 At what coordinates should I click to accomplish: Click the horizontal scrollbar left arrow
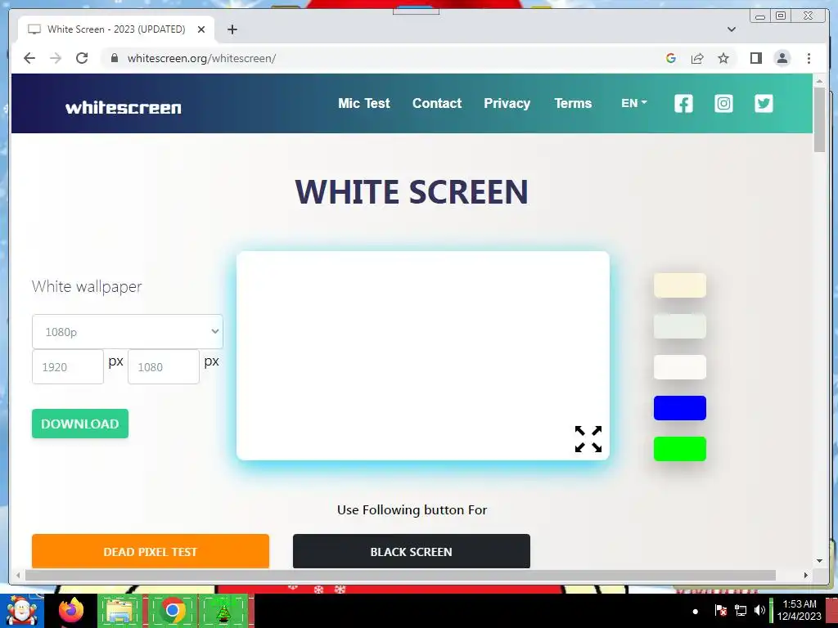pyautogui.click(x=18, y=575)
